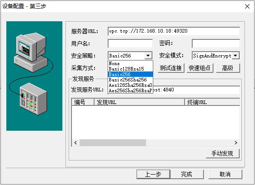The height and width of the screenshot is (185, 255).
Task: Click the 测试连接 button
Action: [x=171, y=68]
